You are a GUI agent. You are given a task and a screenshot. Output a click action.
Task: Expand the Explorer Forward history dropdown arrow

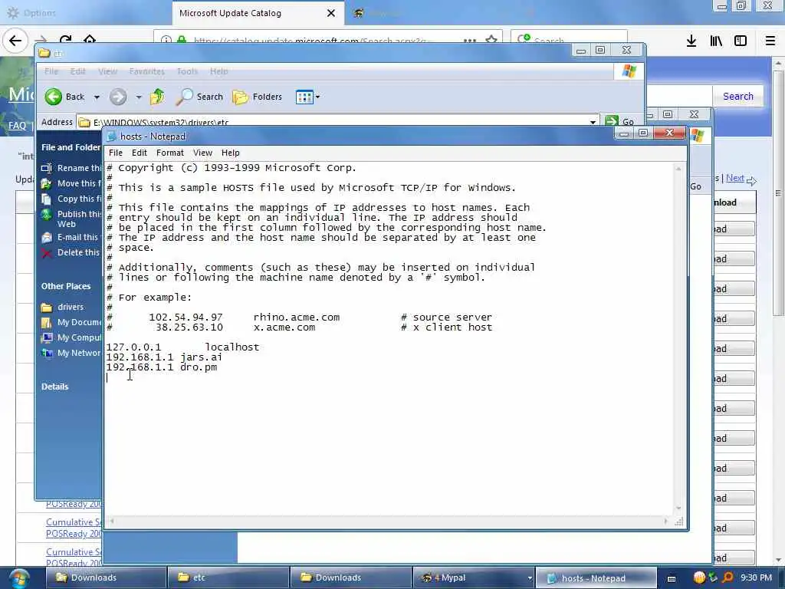[139, 97]
